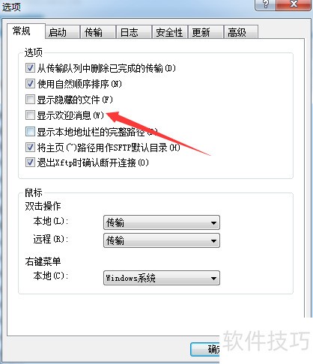
Task: Switch to the 启动 tab
Action: (62, 32)
